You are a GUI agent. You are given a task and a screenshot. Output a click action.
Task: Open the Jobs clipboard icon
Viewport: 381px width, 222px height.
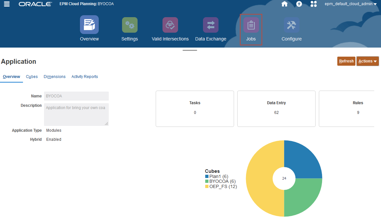(251, 25)
